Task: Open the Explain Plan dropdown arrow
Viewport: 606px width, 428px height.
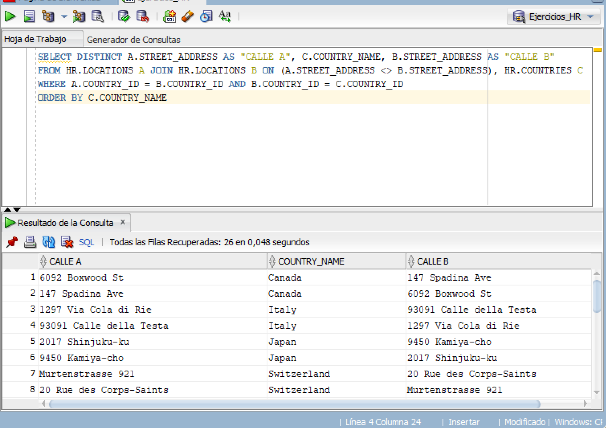Action: pos(64,17)
